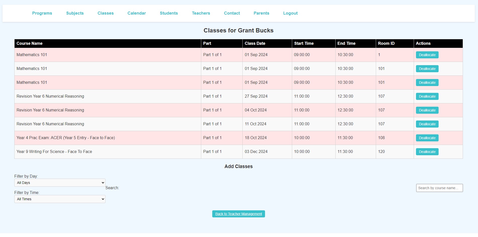Open the Contact page
Viewport: 478px width, 237px height.
click(232, 13)
